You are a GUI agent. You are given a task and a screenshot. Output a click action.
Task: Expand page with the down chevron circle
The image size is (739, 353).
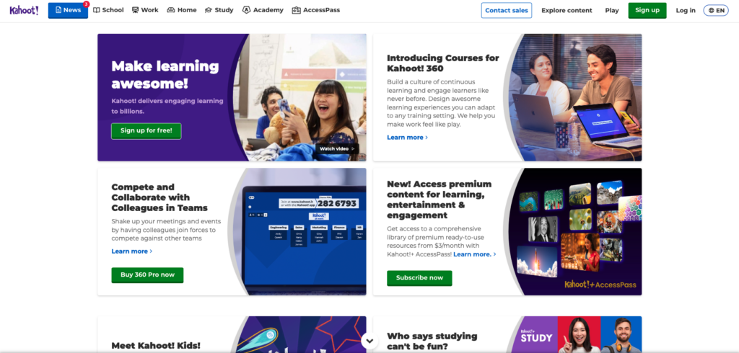coord(369,341)
